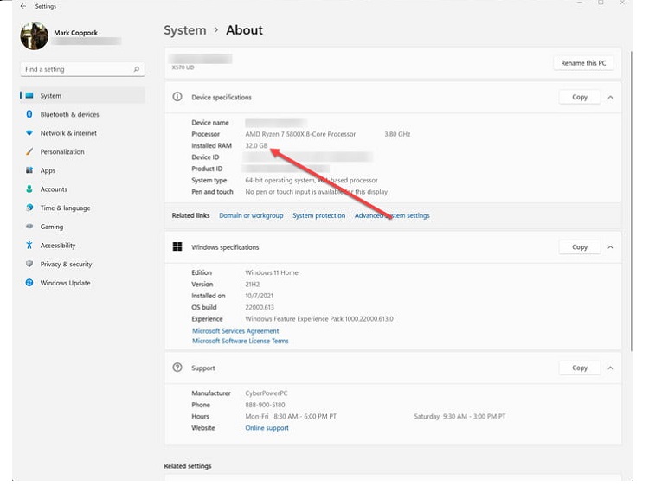Open Network & internet settings icon
This screenshot has width=649, height=486.
pyautogui.click(x=29, y=133)
